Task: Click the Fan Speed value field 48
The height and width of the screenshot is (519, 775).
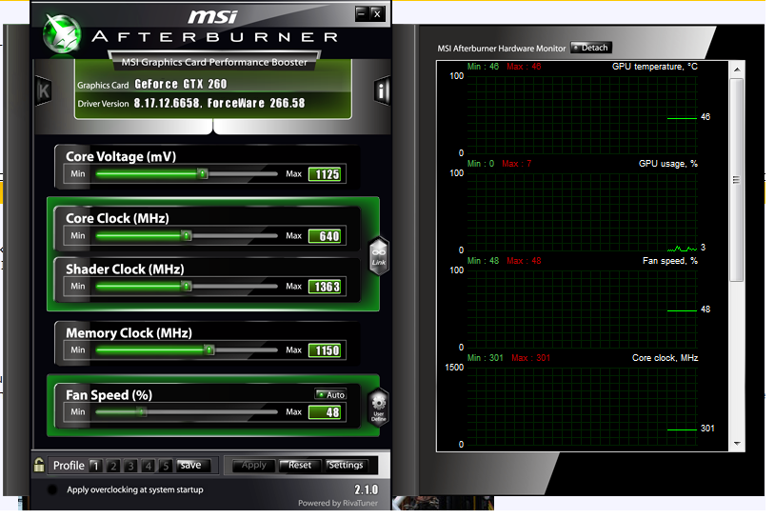Action: pyautogui.click(x=326, y=412)
